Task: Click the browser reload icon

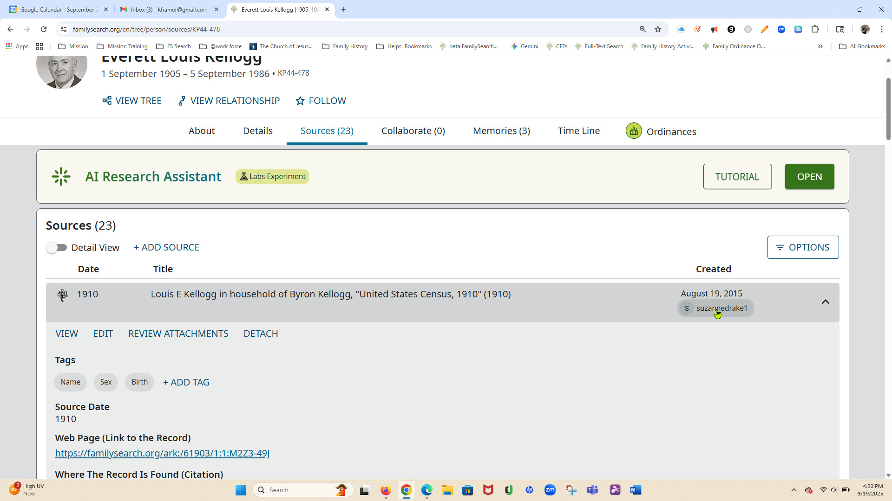Action: click(44, 29)
